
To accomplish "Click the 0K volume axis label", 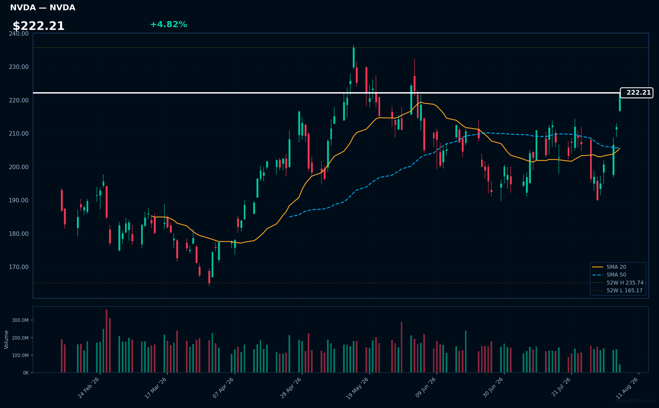I will click(26, 373).
